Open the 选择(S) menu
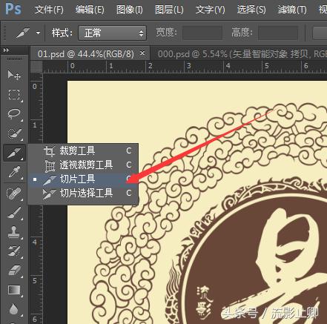The height and width of the screenshot is (324, 327). coord(251,10)
